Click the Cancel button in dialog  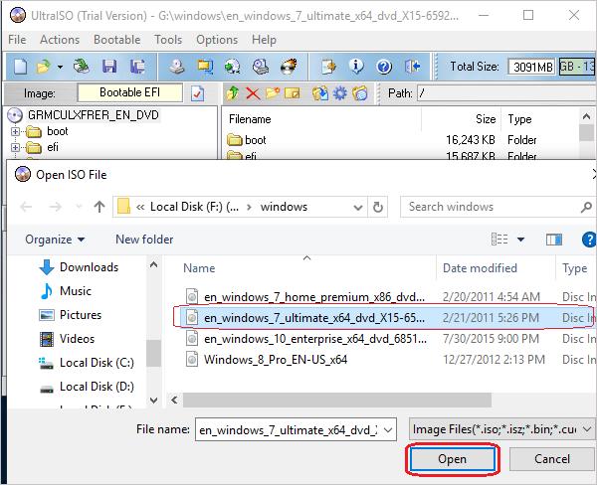pos(552,459)
